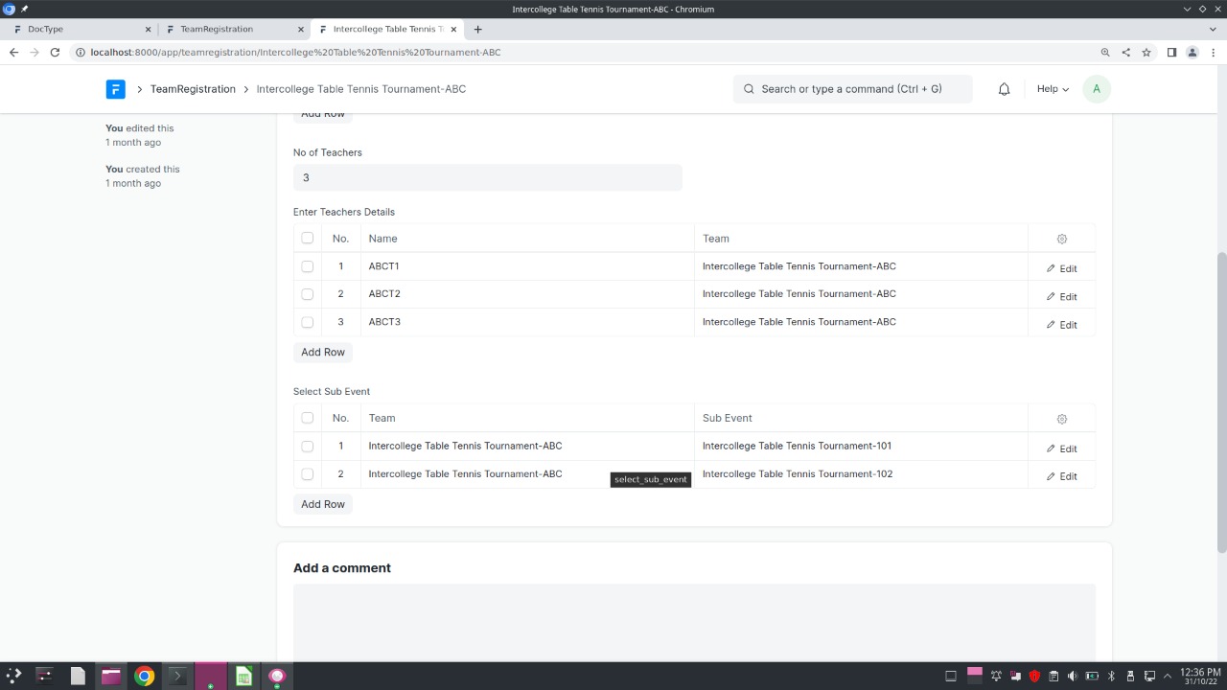This screenshot has width=1227, height=690.
Task: Go to TeamRegistration breadcrumb
Action: tap(193, 89)
